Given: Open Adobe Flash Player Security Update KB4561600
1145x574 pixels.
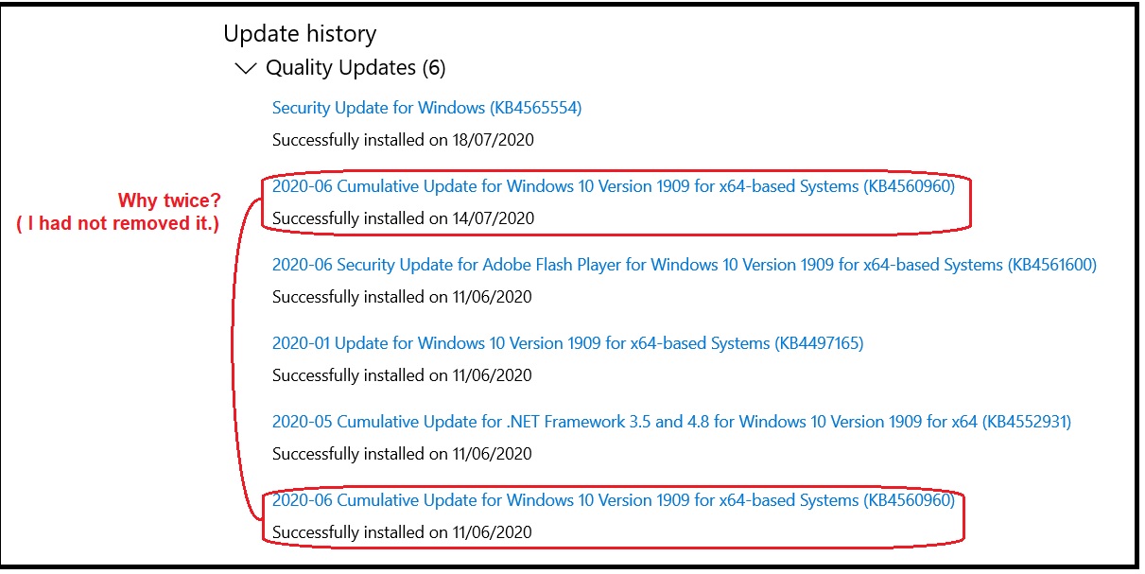Looking at the screenshot, I should 684,265.
